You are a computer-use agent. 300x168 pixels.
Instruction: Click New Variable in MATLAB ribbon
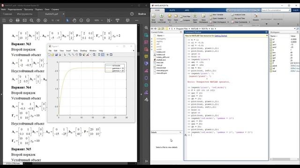(217, 14)
